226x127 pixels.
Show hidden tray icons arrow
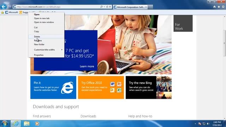[195, 124]
